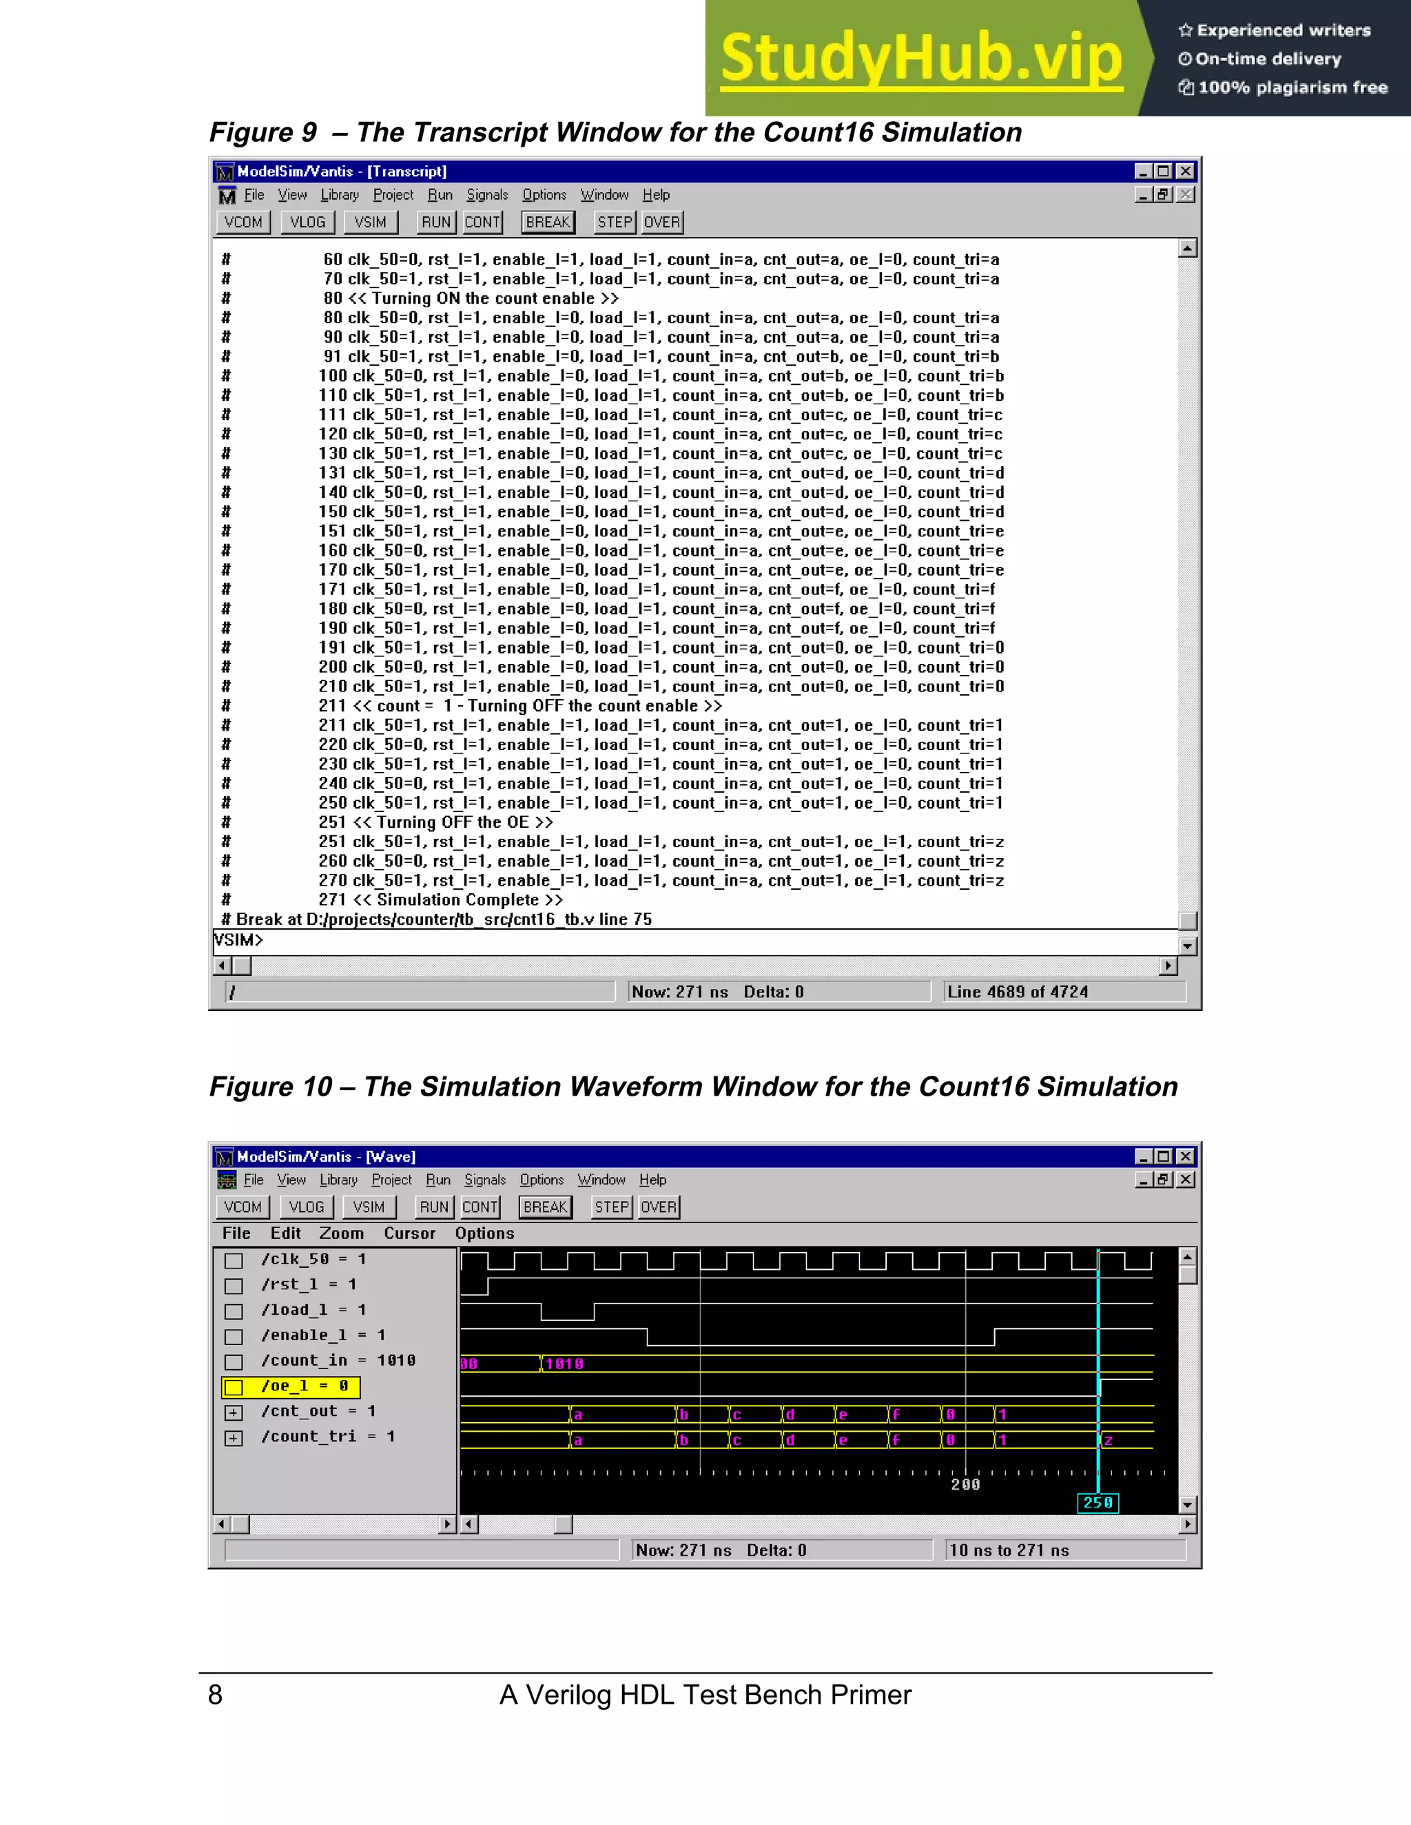Click waveform horizontal scrollbar right arrow
This screenshot has height=1825, width=1411.
(x=1187, y=1524)
